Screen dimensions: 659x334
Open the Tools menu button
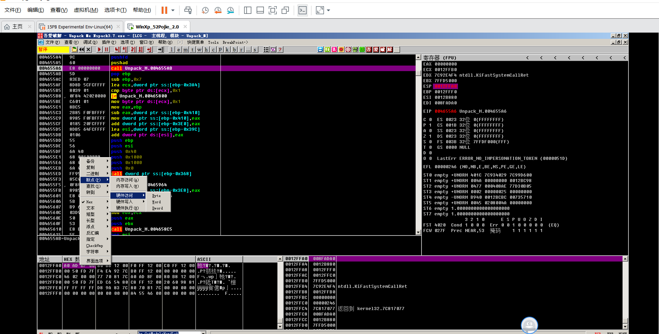click(x=213, y=42)
